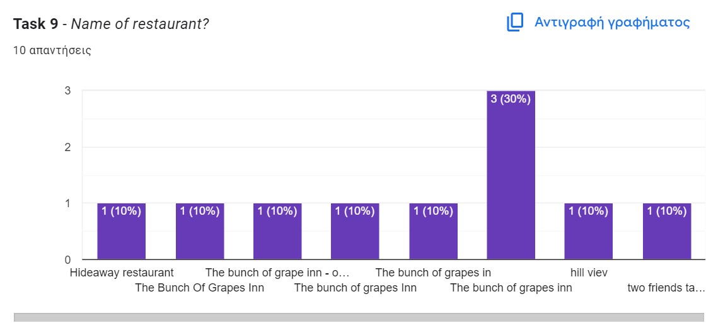
Task: Click the '3 (30%)' data label
Action: click(x=511, y=99)
